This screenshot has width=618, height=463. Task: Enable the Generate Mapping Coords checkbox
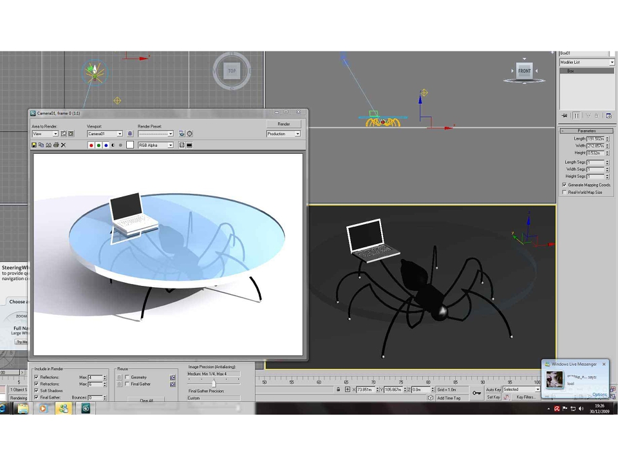[565, 185]
